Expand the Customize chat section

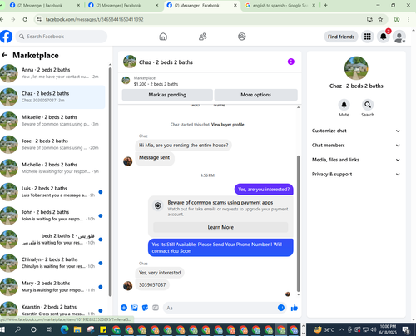pos(356,131)
